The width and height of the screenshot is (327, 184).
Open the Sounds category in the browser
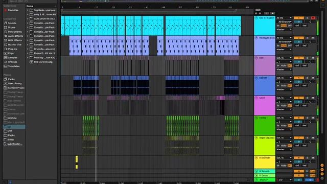12,23
